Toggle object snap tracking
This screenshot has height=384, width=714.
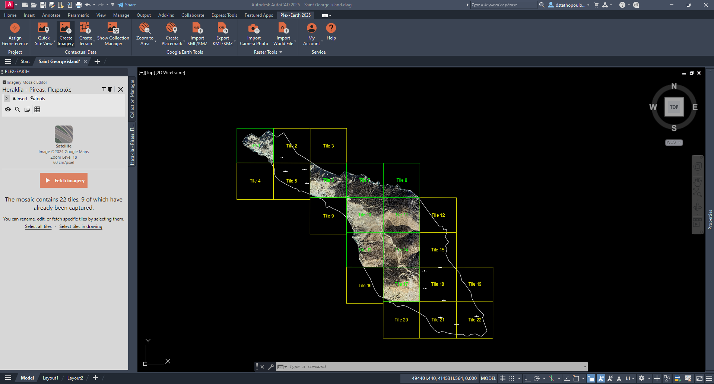point(567,378)
